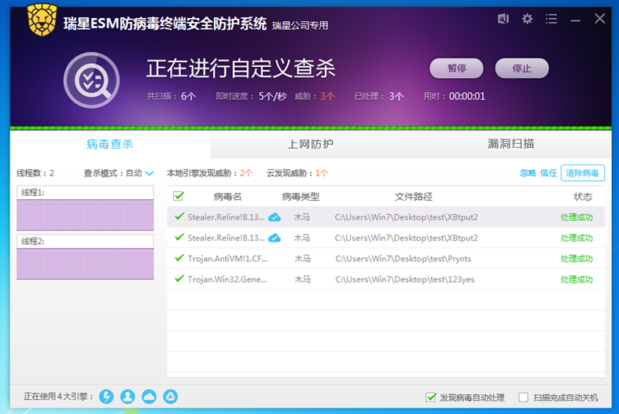619x414 pixels.
Task: Click the 状态 column header
Action: [583, 197]
